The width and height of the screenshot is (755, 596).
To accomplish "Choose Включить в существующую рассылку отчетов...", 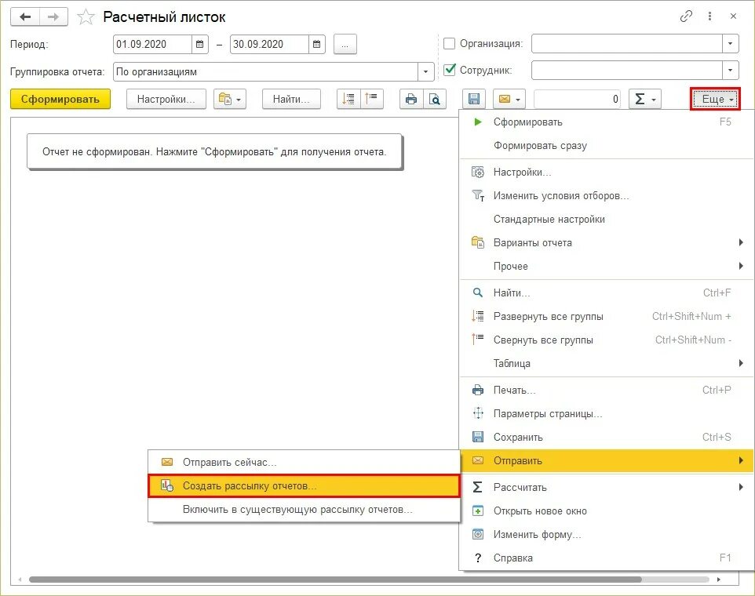I will (304, 510).
